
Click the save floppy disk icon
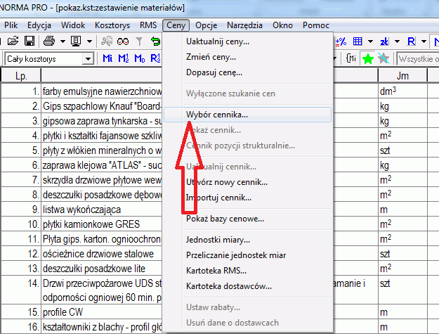coord(30,41)
